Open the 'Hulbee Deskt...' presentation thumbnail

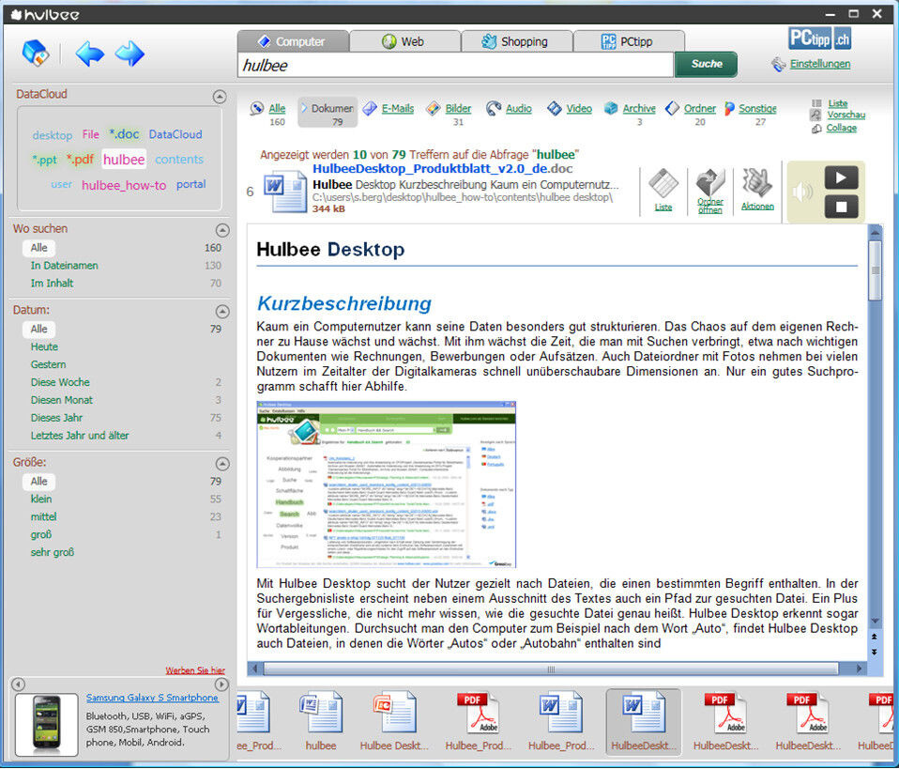(394, 721)
